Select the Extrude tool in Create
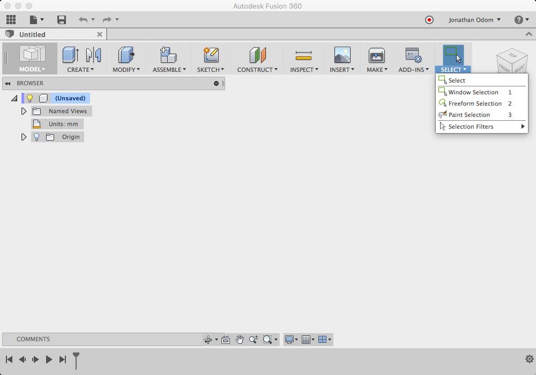Screen dimensions: 536x375 [x=70, y=55]
